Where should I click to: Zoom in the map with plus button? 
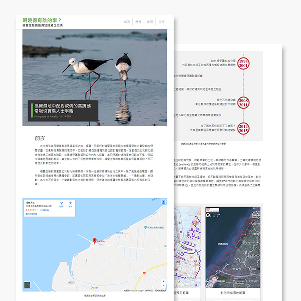tap(163, 282)
